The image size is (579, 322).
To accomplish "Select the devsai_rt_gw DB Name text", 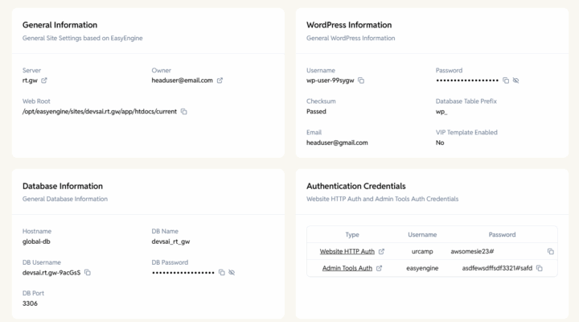I will pyautogui.click(x=170, y=242).
